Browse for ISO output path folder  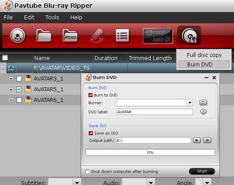pos(197,140)
